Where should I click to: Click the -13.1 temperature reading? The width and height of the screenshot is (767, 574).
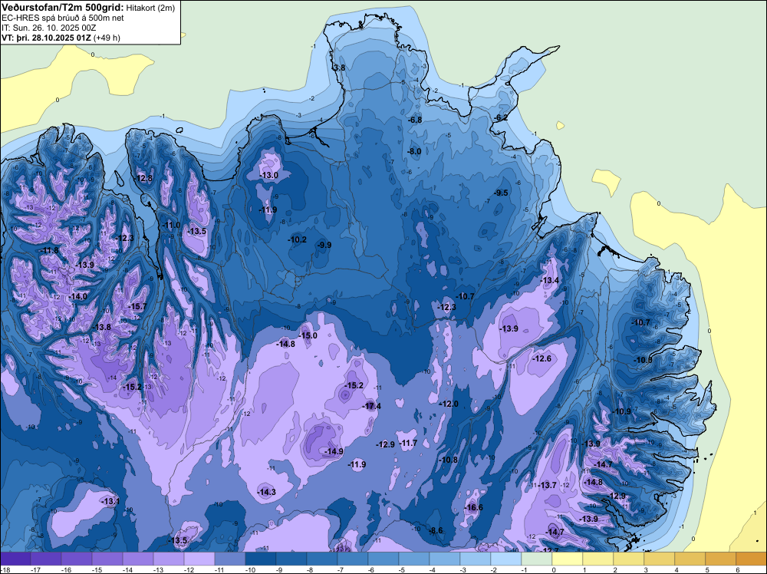click(x=110, y=502)
